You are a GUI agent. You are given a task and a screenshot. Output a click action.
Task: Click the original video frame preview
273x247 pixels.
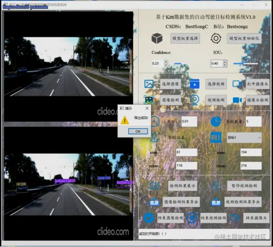(69, 67)
